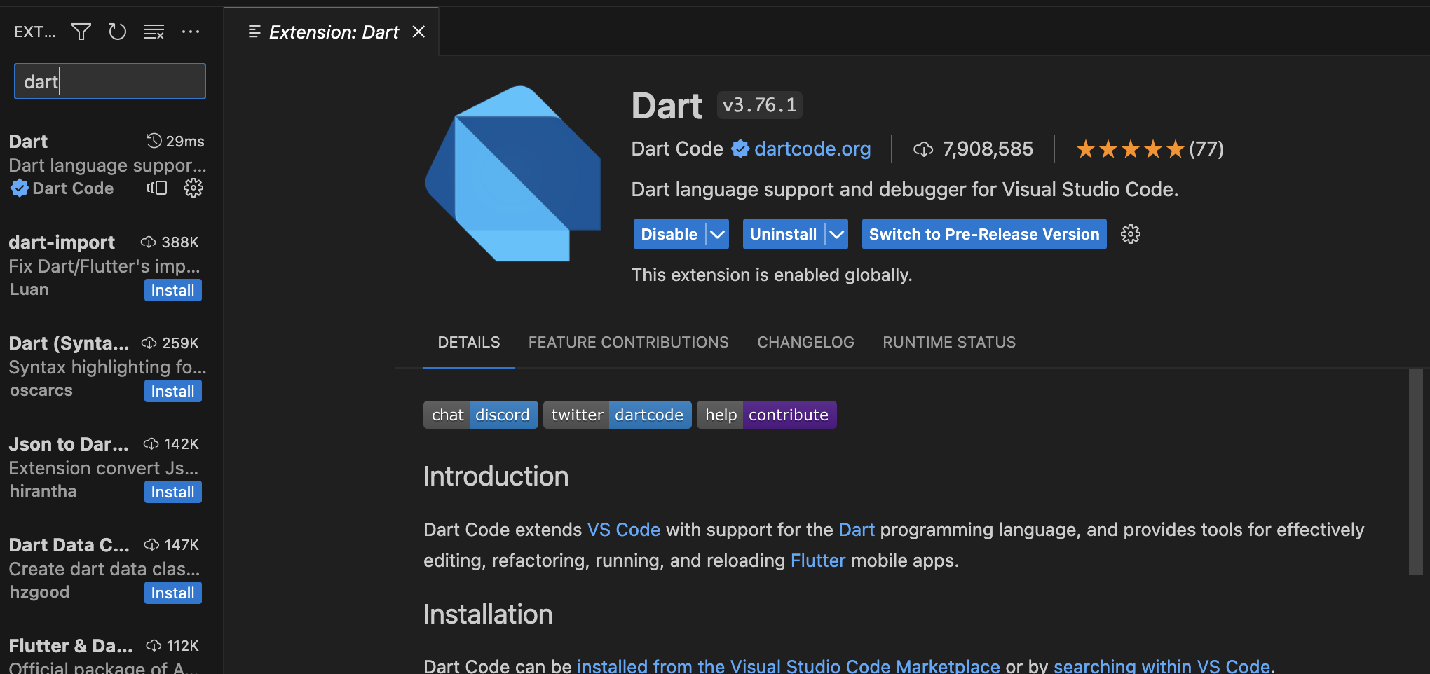The height and width of the screenshot is (674, 1430).
Task: Open the chat discord badge
Action: (x=481, y=415)
